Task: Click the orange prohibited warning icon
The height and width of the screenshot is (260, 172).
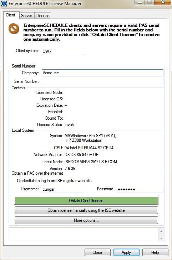Action: pos(14,29)
